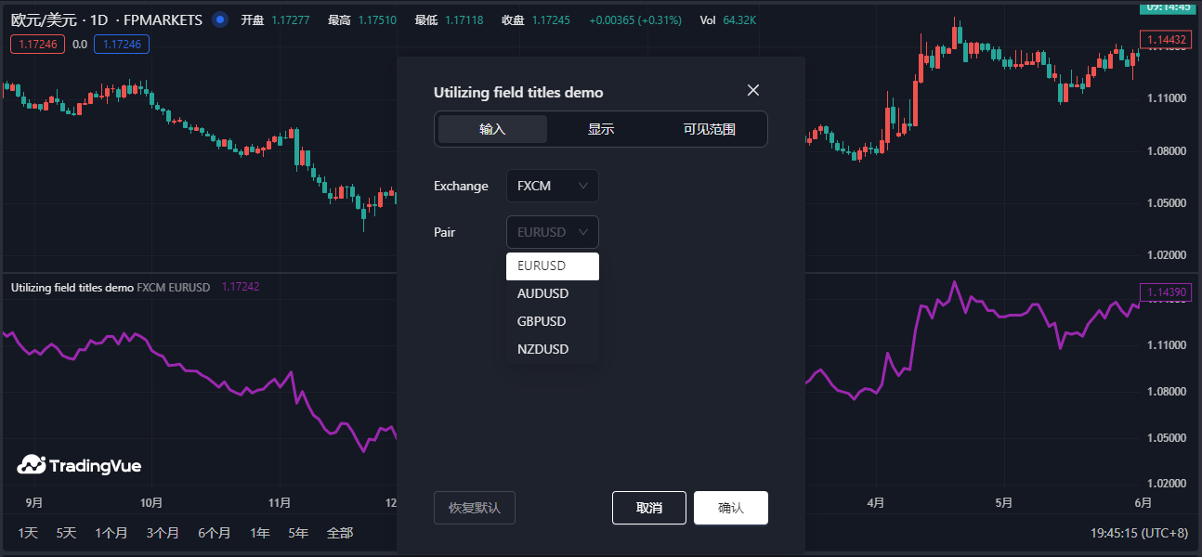Switch to the 显示 tab
1202x557 pixels.
click(601, 129)
